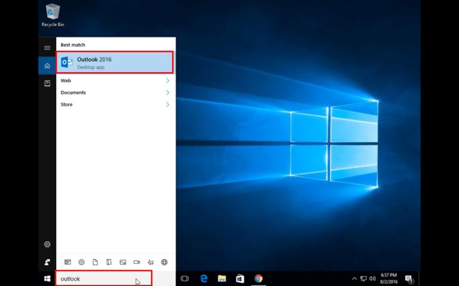Filter search results by Apps icon
459x286 pixels.
pyautogui.click(x=68, y=262)
